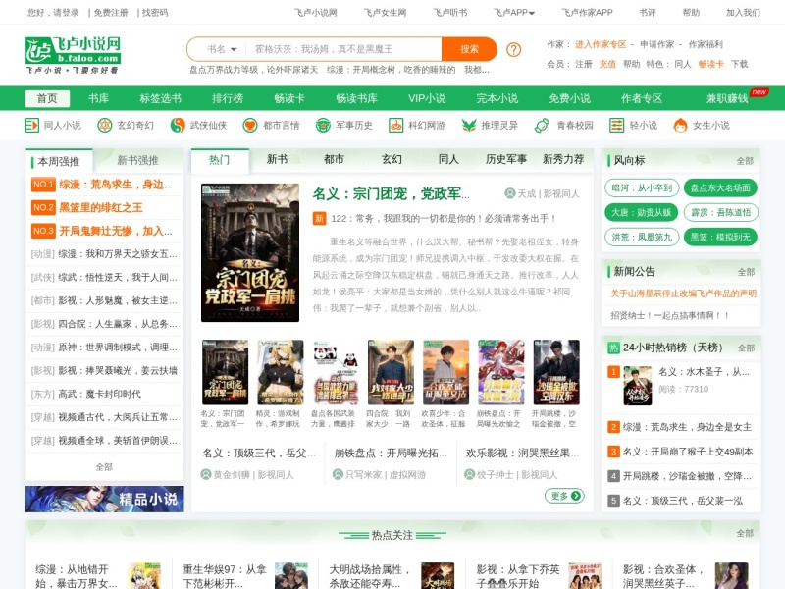Screen dimensions: 785x589
Task: Open the 书名 search type dropdown
Action: (x=222, y=49)
